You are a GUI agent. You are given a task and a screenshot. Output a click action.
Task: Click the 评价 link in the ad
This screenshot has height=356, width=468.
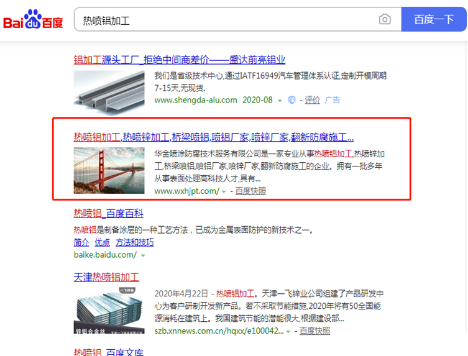click(x=312, y=100)
